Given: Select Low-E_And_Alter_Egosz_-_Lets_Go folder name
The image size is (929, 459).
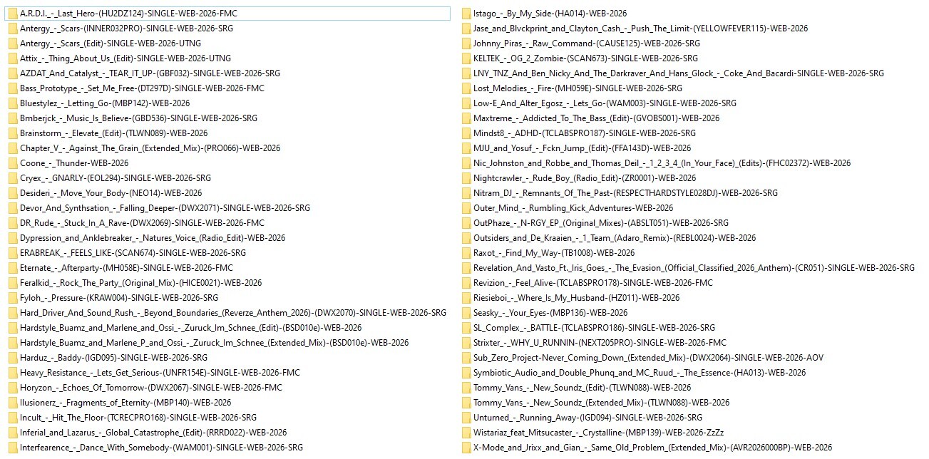Looking at the screenshot, I should [x=605, y=103].
